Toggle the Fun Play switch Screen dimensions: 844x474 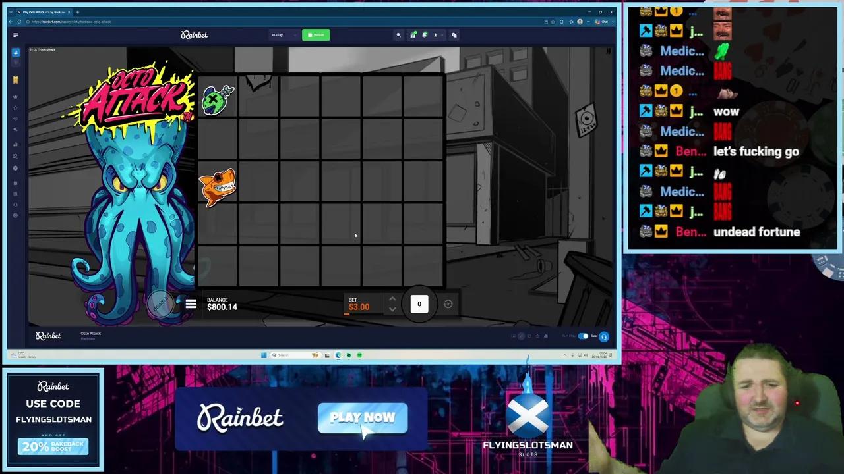tap(584, 336)
